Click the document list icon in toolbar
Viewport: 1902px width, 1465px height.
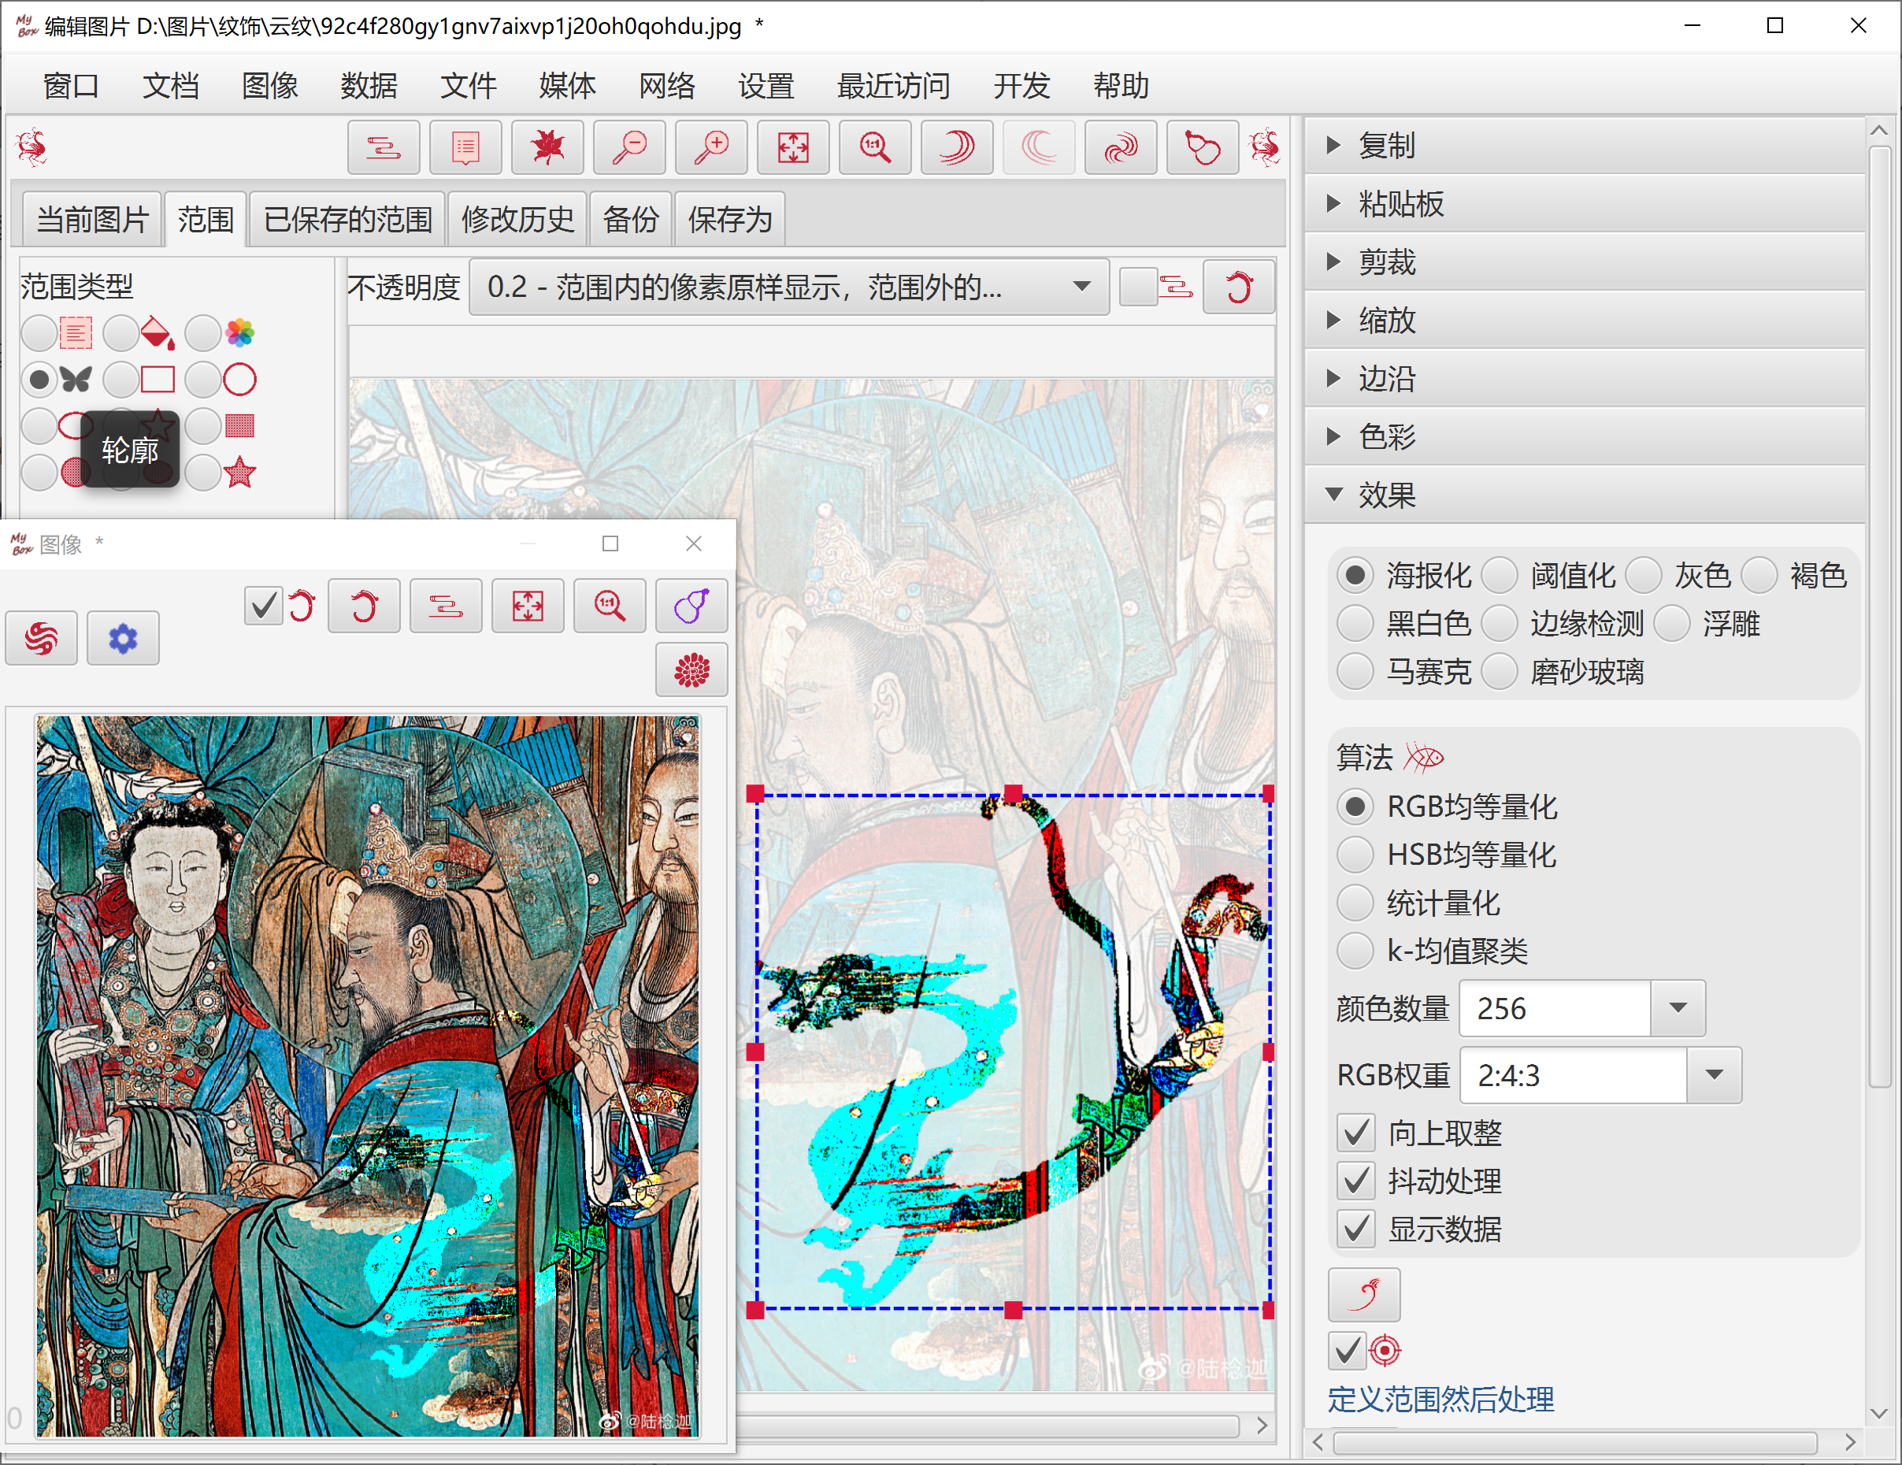pyautogui.click(x=466, y=147)
